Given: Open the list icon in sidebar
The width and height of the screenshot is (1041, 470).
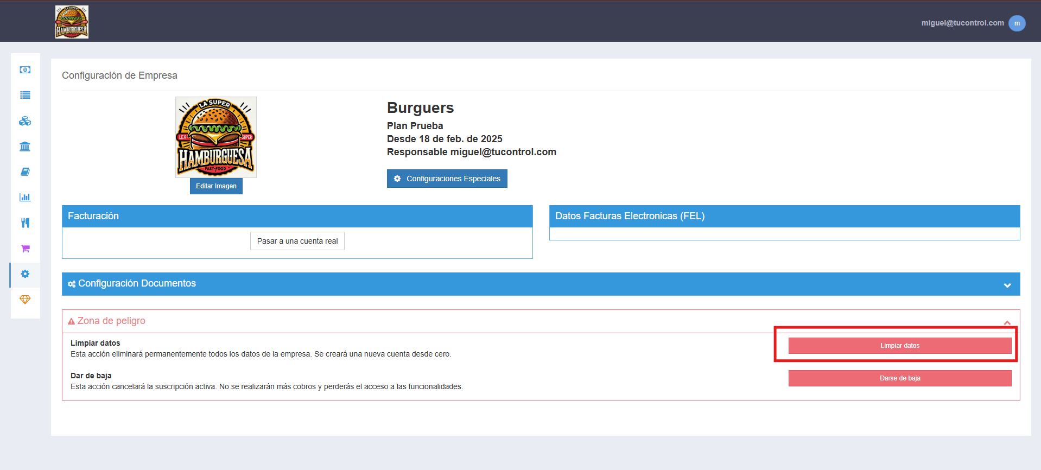Looking at the screenshot, I should 25,95.
